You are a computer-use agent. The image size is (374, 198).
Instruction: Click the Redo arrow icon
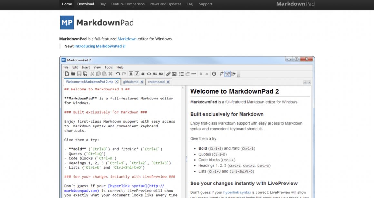click(x=123, y=74)
